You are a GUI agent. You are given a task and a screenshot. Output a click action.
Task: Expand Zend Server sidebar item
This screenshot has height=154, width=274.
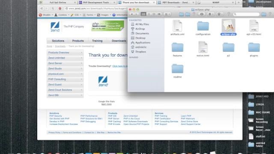[x=65, y=63]
